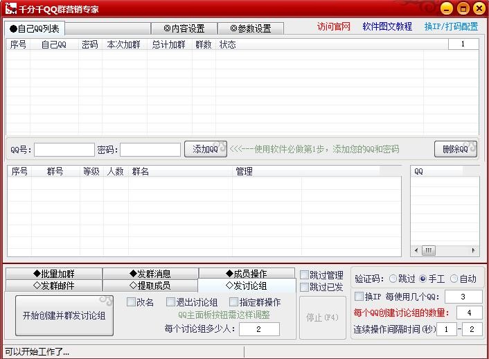The height and width of the screenshot is (359, 489).
Task: Click the 人数 column header
Action: click(116, 171)
